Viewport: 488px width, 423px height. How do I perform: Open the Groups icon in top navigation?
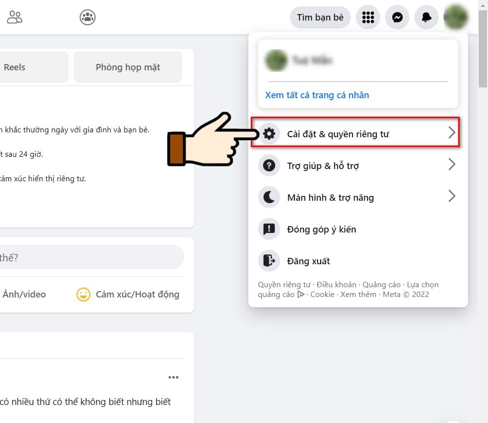coord(87,18)
